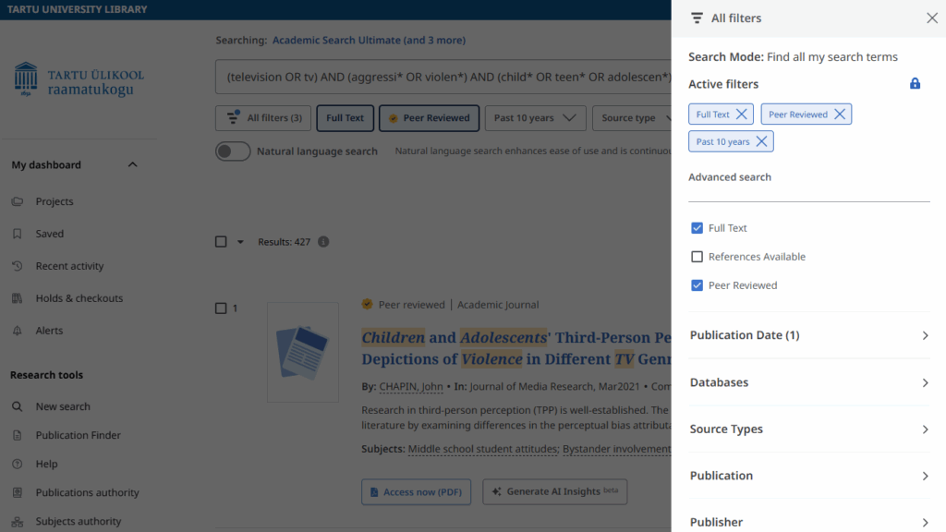Expand the Publication Date filter section
The image size is (946, 532).
tap(808, 335)
